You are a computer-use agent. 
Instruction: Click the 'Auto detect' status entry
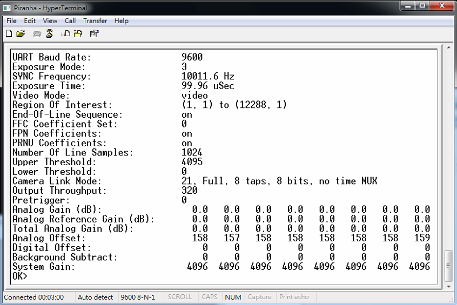tap(95, 297)
